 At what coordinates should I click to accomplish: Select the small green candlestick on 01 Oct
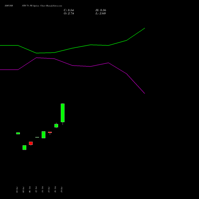pyautogui.click(x=18, y=133)
